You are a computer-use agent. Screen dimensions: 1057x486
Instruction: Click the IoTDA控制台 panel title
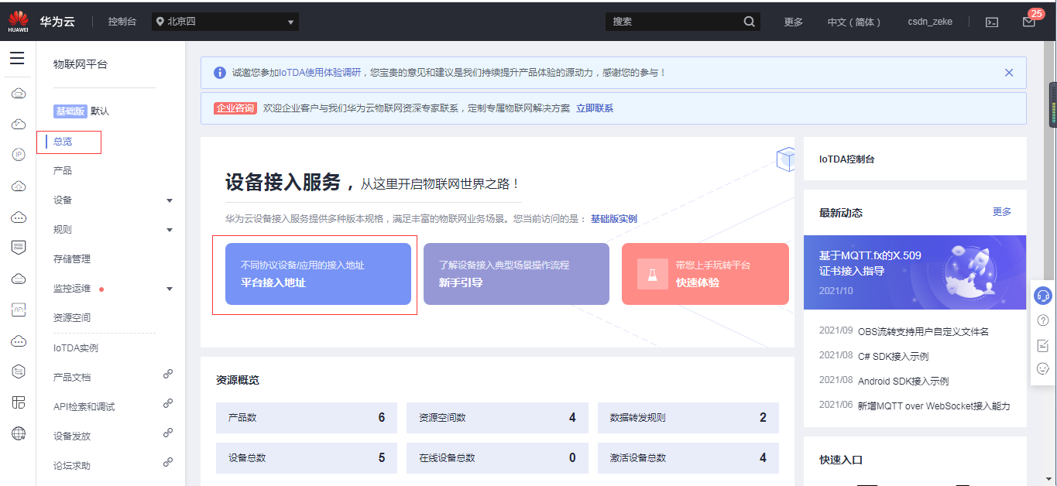pos(846,159)
